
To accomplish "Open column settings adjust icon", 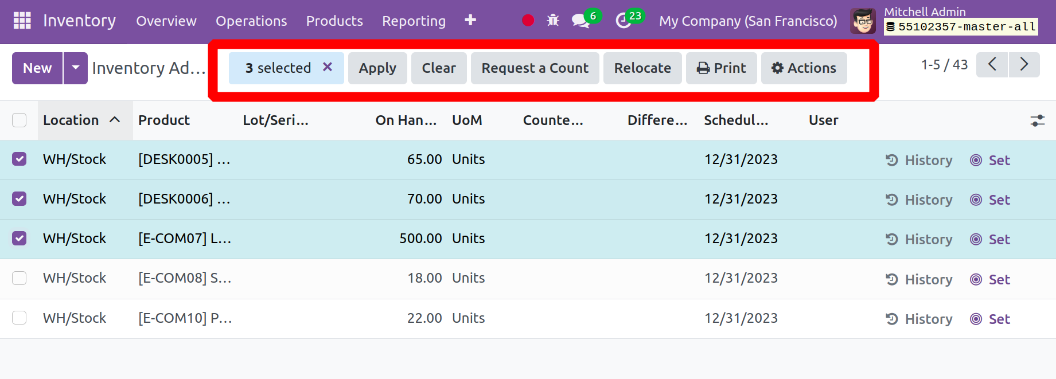I will tap(1037, 120).
